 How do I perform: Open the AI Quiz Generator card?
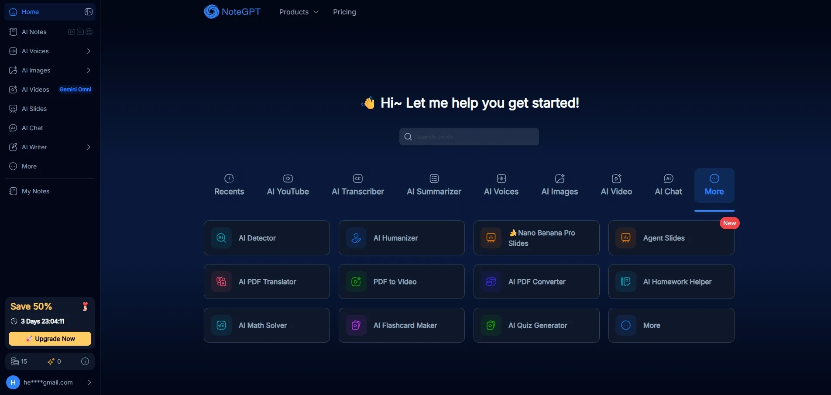pyautogui.click(x=536, y=325)
